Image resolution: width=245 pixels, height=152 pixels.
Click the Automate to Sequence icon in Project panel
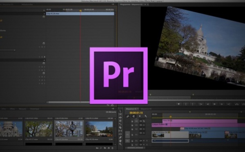97,148
